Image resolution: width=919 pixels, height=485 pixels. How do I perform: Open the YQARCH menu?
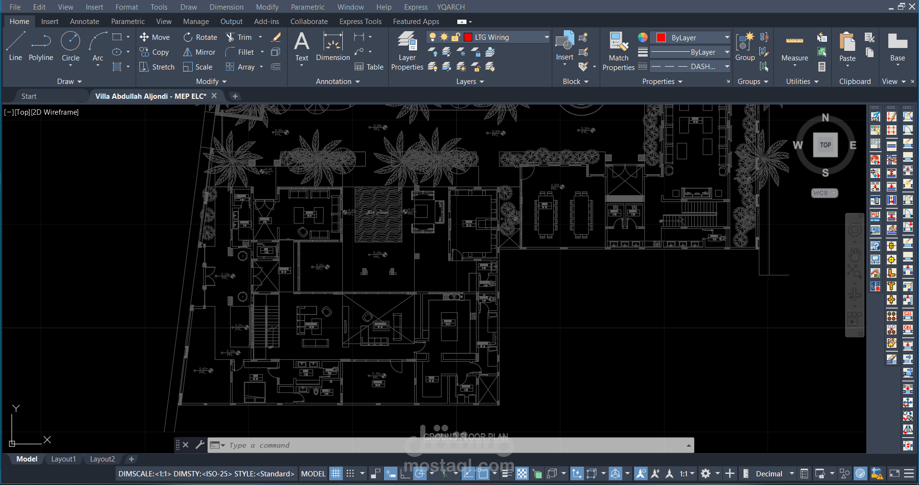451,7
